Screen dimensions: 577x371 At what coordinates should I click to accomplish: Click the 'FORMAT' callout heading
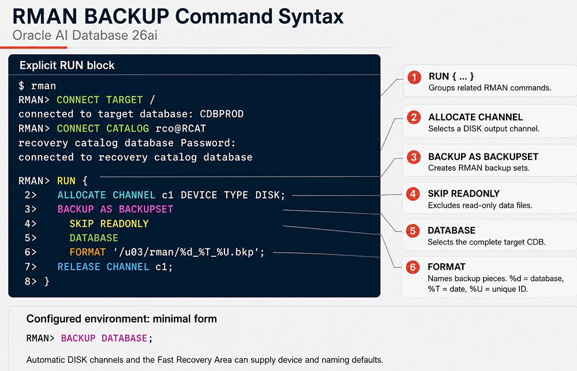coord(447,267)
